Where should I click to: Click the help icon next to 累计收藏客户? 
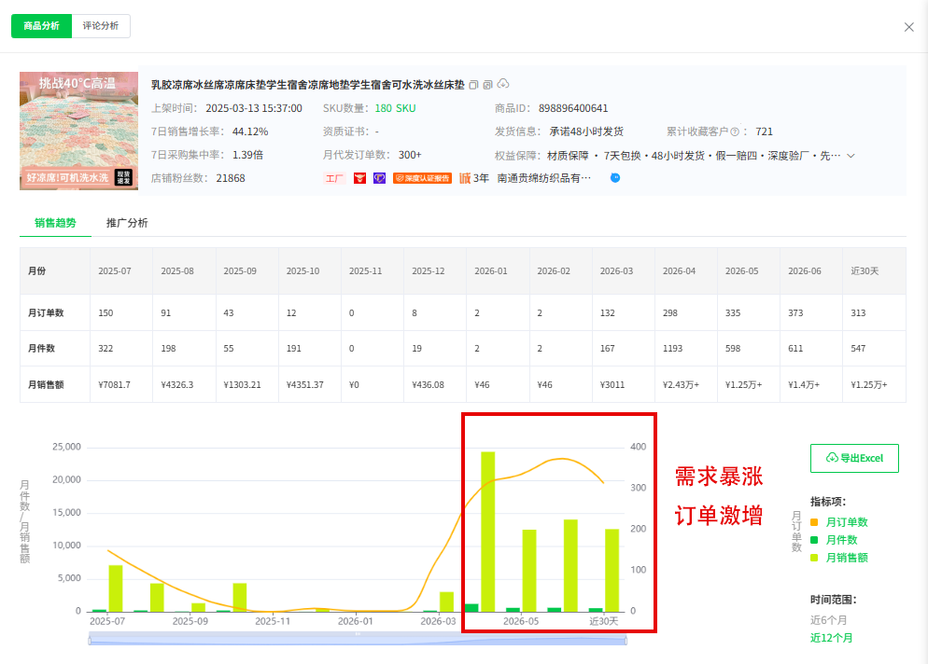[735, 131]
